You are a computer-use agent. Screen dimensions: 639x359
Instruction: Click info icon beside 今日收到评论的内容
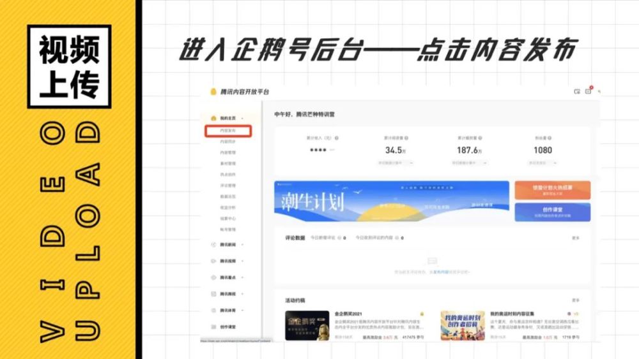pyautogui.click(x=397, y=238)
